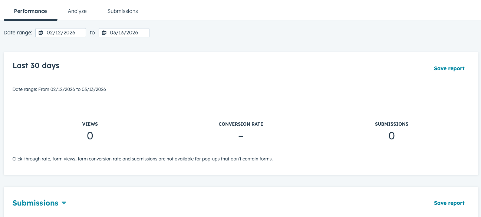
Task: Open the 02/12/2026 start date picker
Action: pos(61,33)
